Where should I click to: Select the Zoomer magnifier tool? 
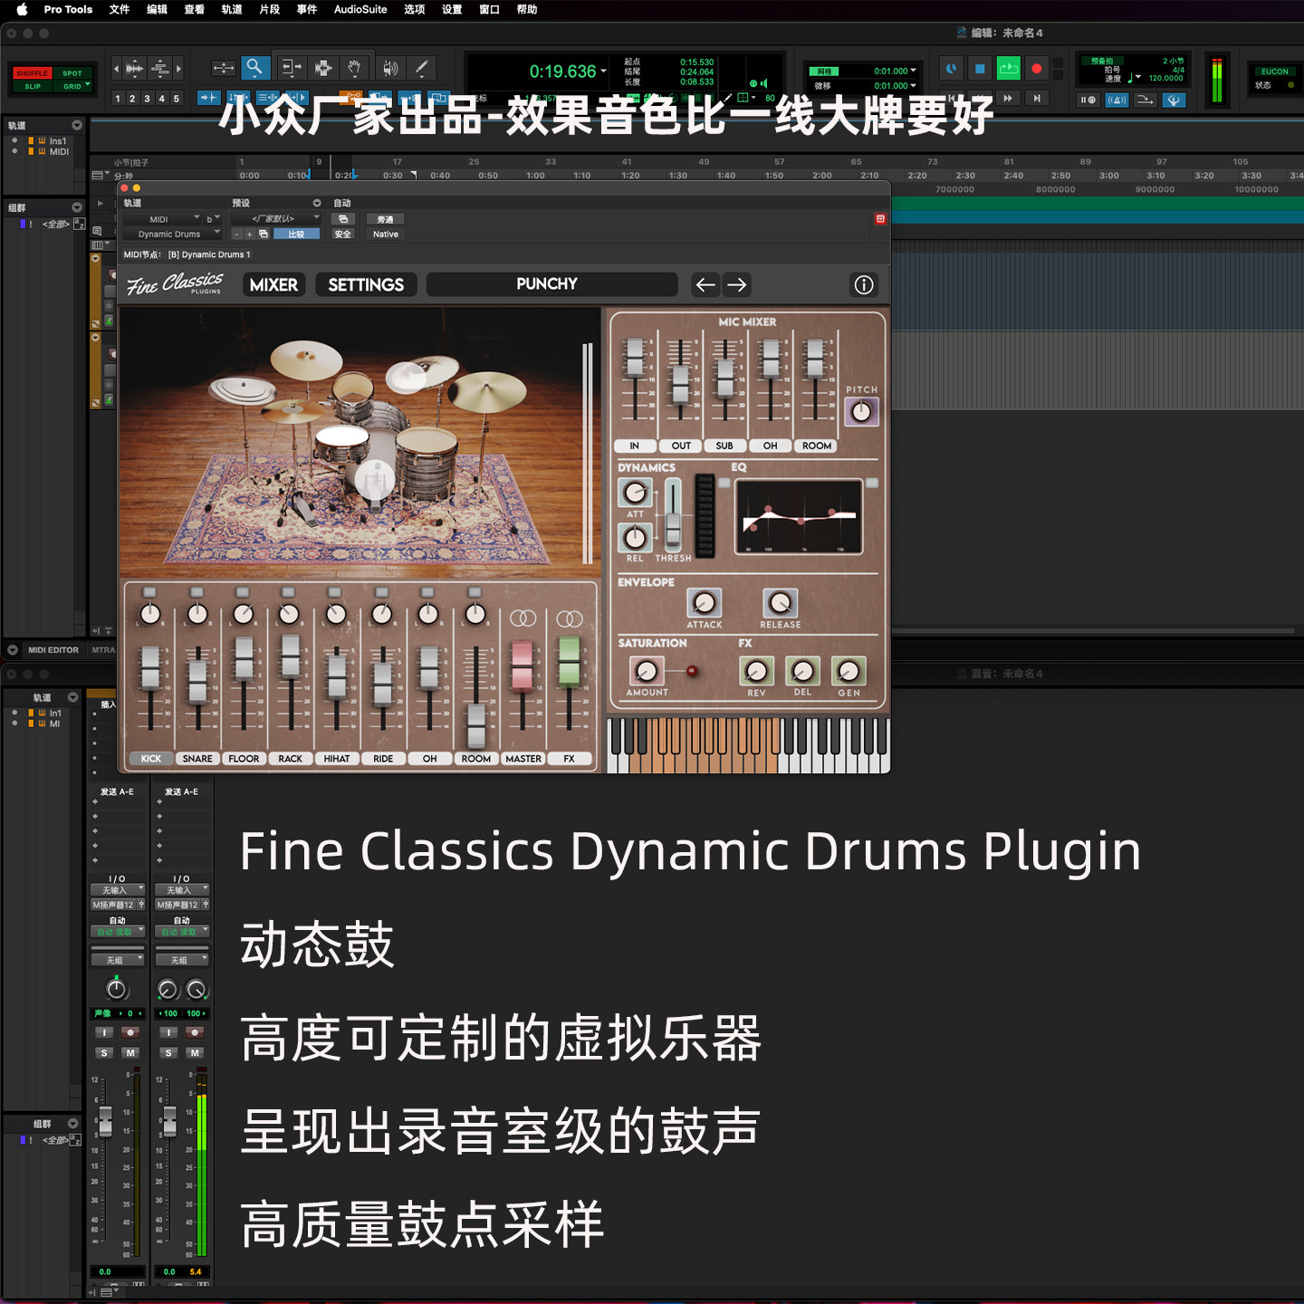click(255, 67)
